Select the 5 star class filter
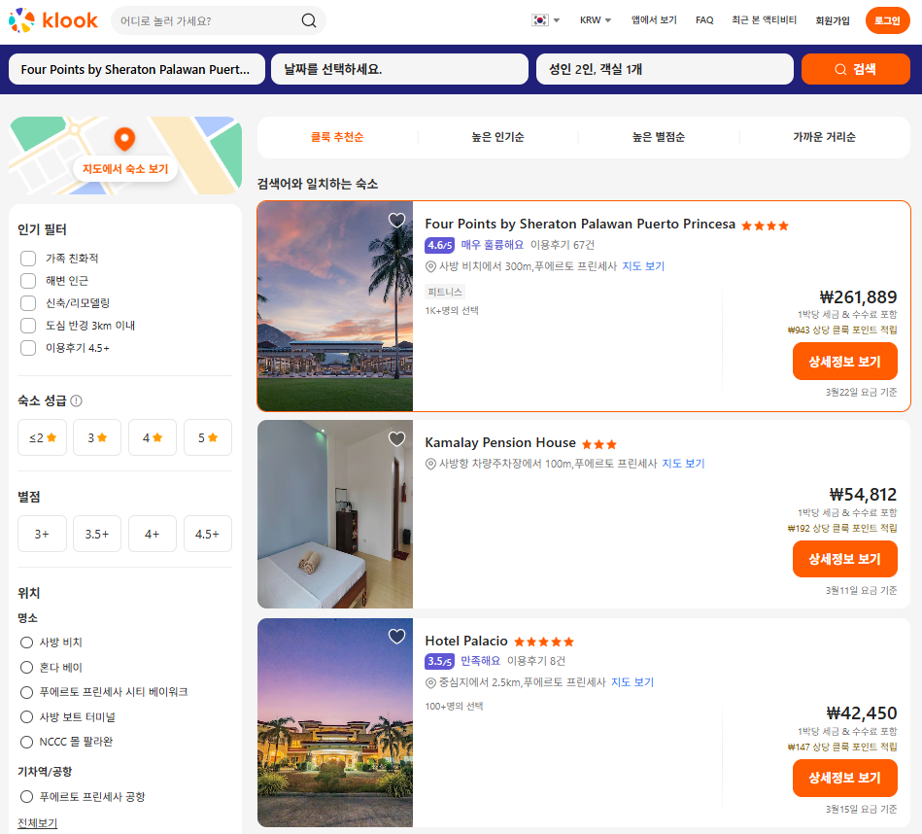Screen dimensions: 922x834 tap(208, 437)
